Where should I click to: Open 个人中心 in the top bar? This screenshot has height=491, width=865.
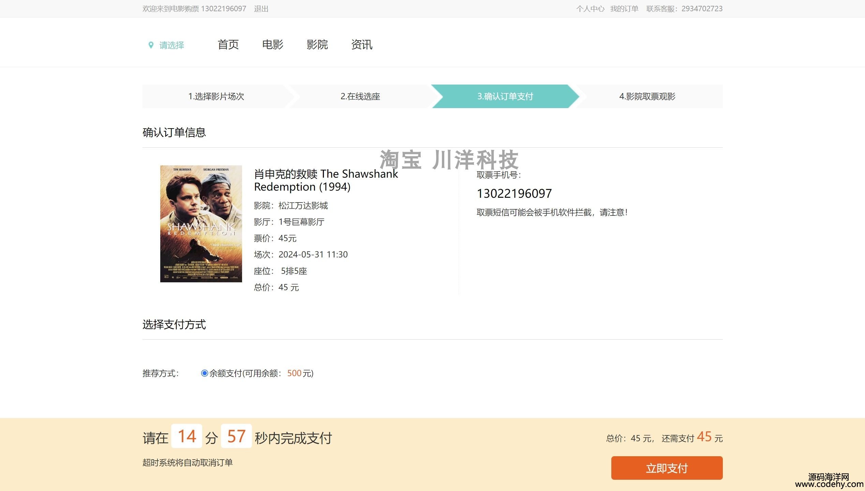(x=590, y=9)
